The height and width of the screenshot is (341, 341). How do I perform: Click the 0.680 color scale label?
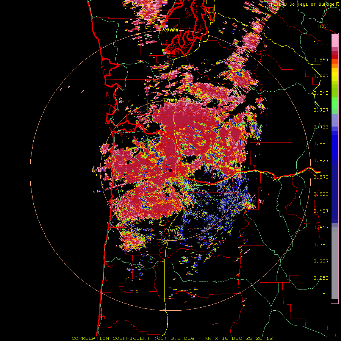click(x=321, y=144)
